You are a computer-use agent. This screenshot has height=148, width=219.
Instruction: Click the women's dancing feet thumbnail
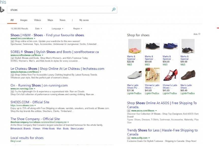(152, 75)
